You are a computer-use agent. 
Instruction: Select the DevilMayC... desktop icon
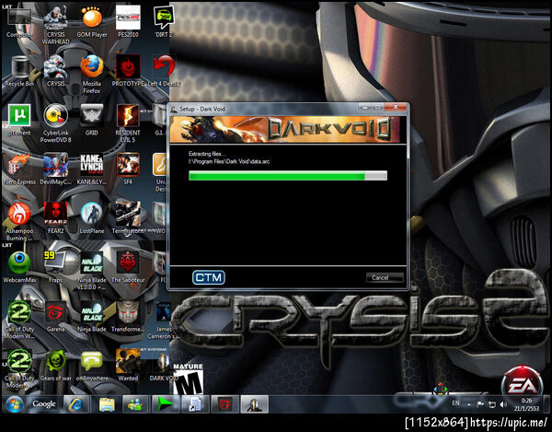(x=55, y=169)
